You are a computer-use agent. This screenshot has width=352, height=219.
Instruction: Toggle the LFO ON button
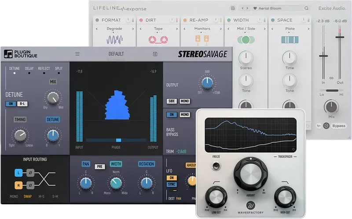(172, 178)
